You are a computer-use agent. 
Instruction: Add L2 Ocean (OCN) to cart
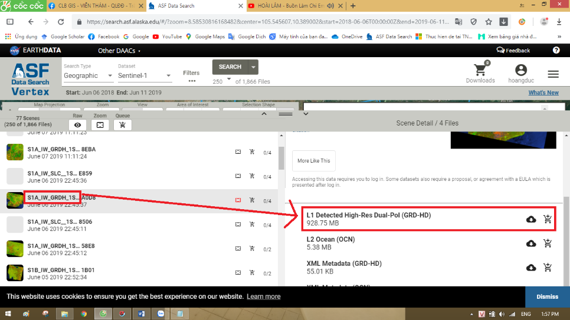(x=547, y=243)
